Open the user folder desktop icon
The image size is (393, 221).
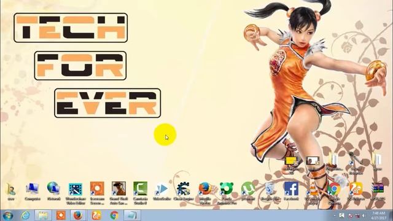pos(11,191)
